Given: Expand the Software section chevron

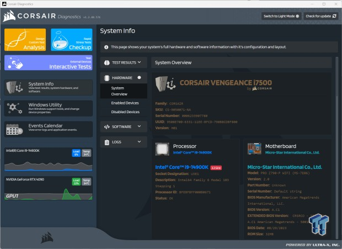Looking at the screenshot, I should 140,126.
